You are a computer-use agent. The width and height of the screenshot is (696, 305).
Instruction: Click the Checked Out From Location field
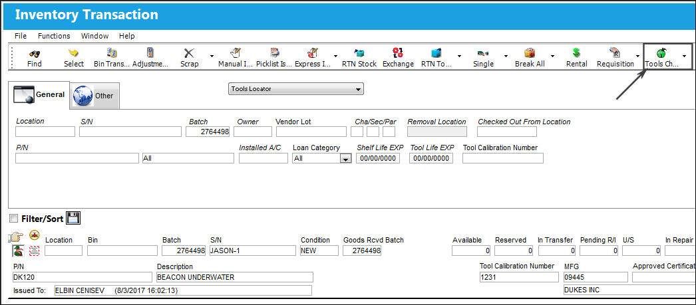[507, 132]
